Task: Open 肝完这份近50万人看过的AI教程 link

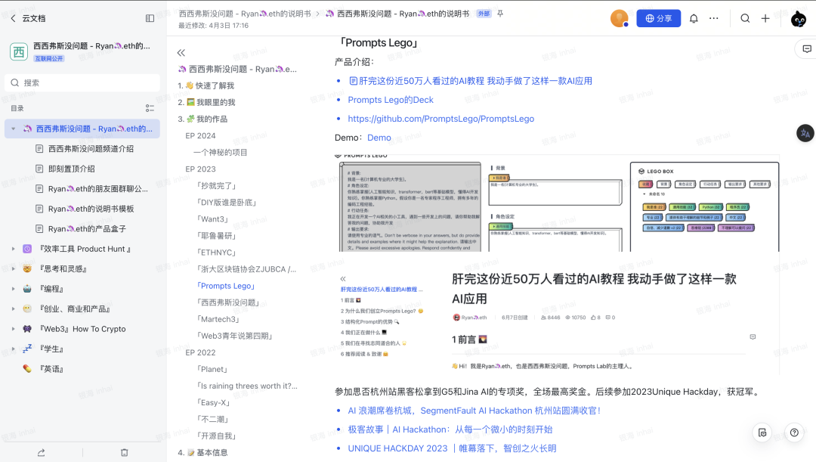Action: coord(471,81)
